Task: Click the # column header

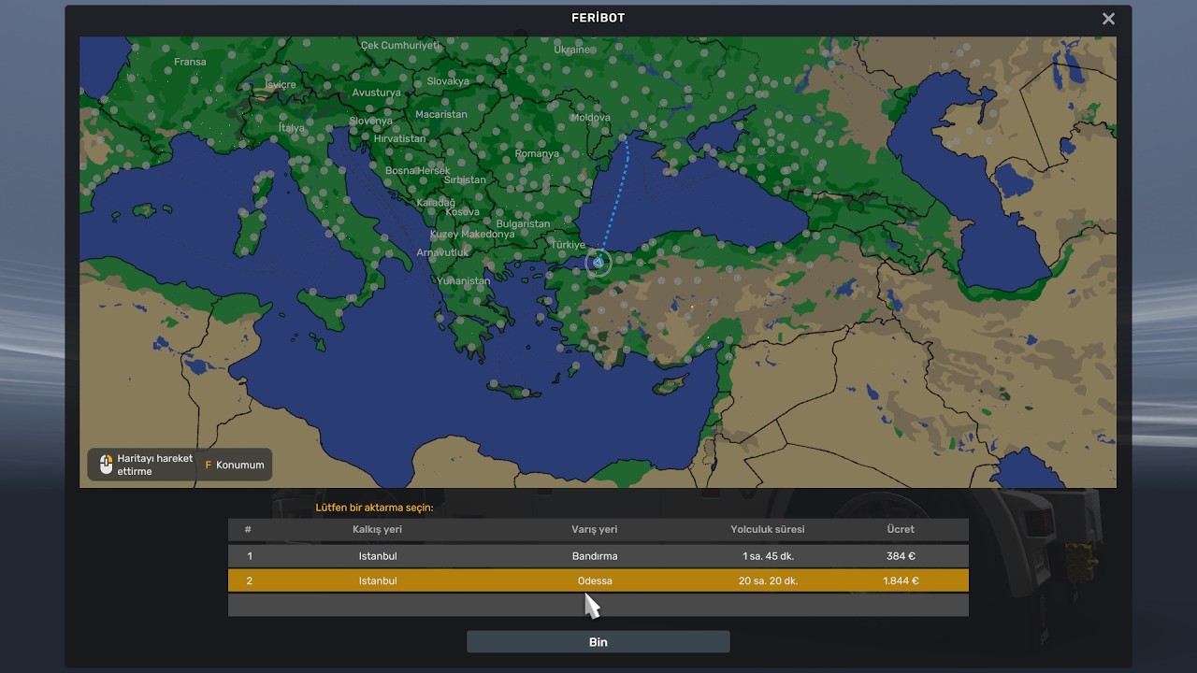Action: [248, 529]
